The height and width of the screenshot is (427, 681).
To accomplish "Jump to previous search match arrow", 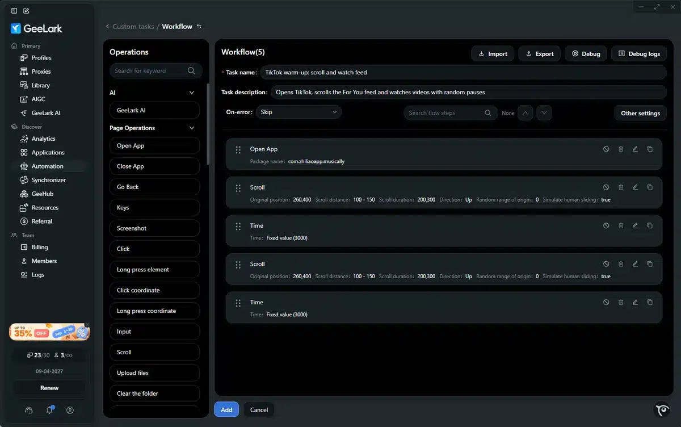I will click(526, 112).
